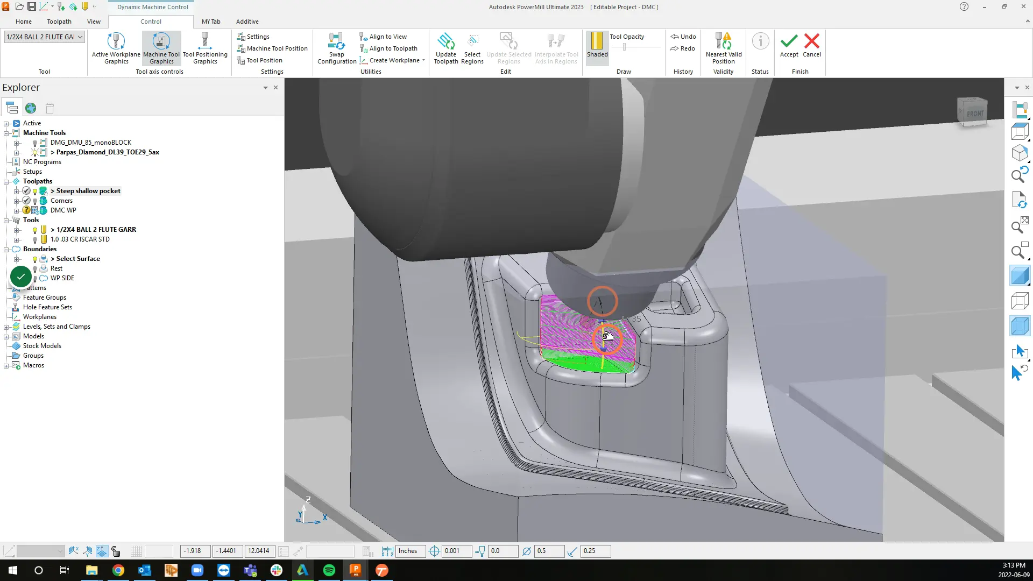Expand Levels, Sets and Clamps node
Image resolution: width=1033 pixels, height=581 pixels.
pyautogui.click(x=6, y=327)
